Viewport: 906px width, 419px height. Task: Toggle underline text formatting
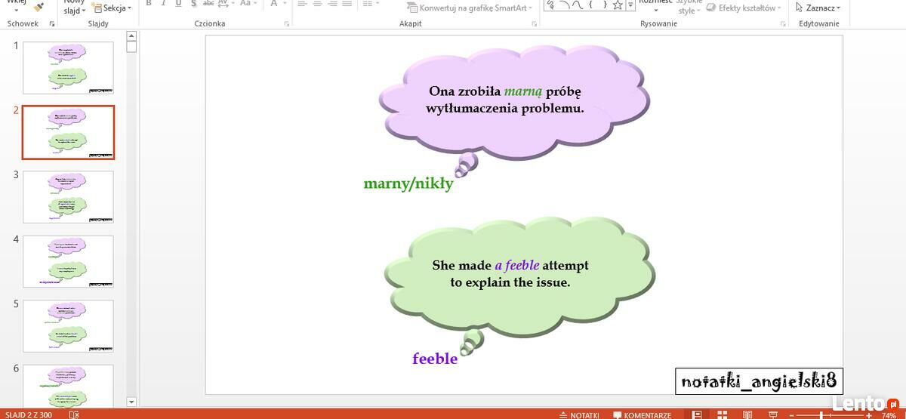178,4
